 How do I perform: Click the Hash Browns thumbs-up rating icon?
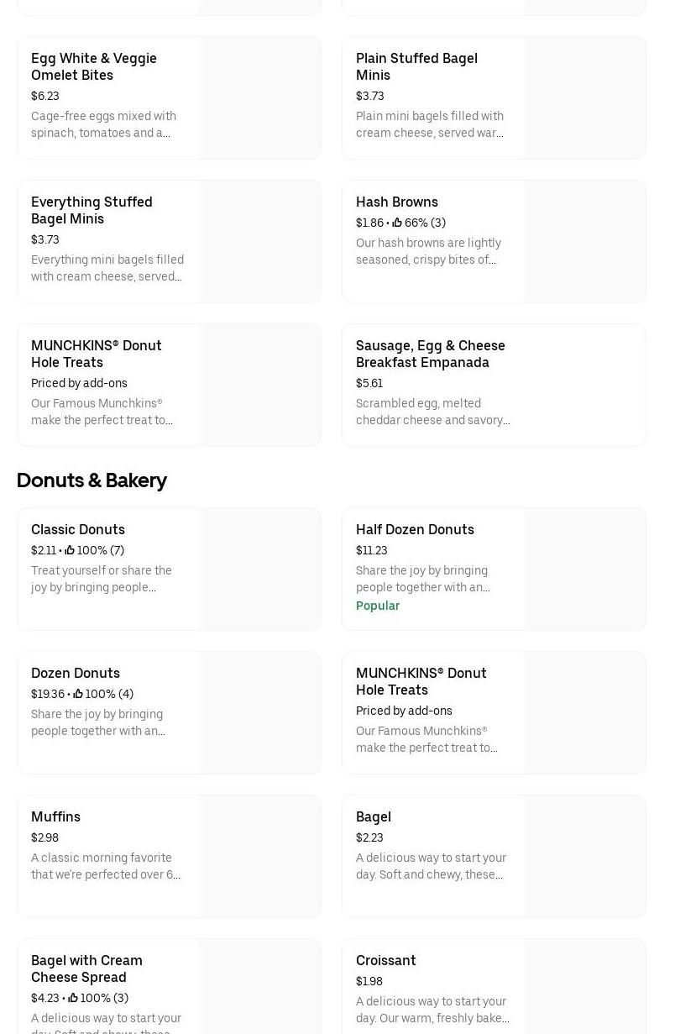(x=397, y=223)
